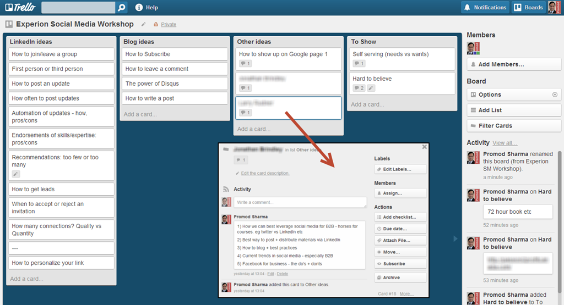
Task: Edit the comment by Promod Sharma
Action: (270, 274)
